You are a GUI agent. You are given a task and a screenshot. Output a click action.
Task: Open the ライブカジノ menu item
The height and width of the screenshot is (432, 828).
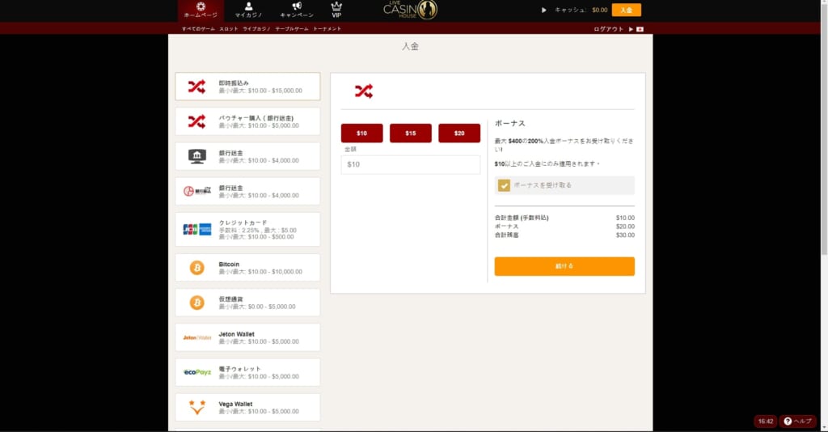coord(256,29)
